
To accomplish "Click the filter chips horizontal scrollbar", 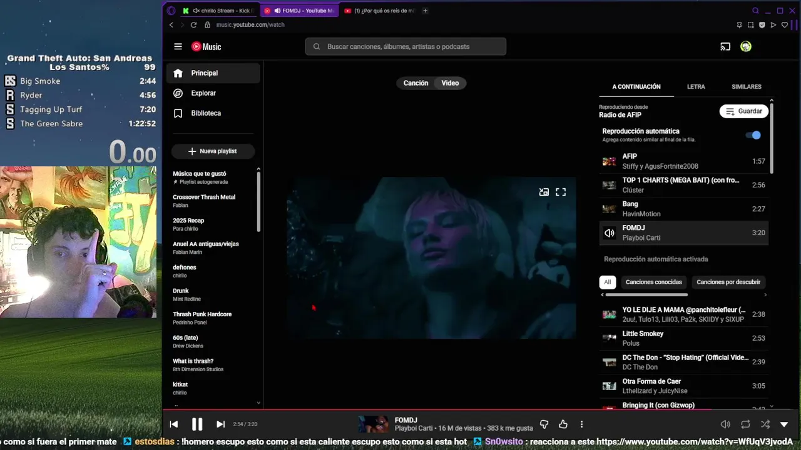I will (646, 295).
